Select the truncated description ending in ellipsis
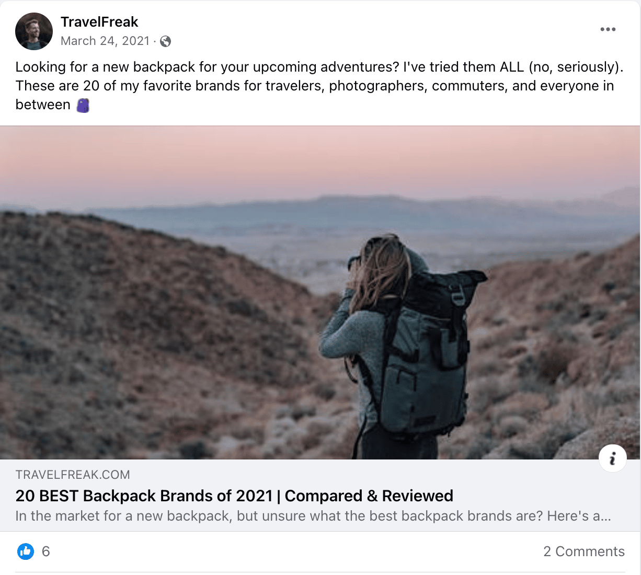This screenshot has width=641, height=575. tap(313, 516)
